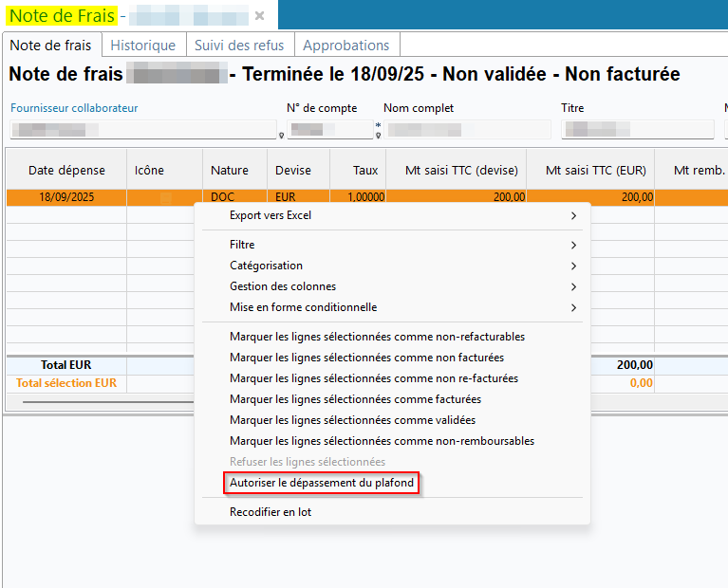Click the lookup icon beside Fournisseur field
728x588 pixels.
pos(282,135)
